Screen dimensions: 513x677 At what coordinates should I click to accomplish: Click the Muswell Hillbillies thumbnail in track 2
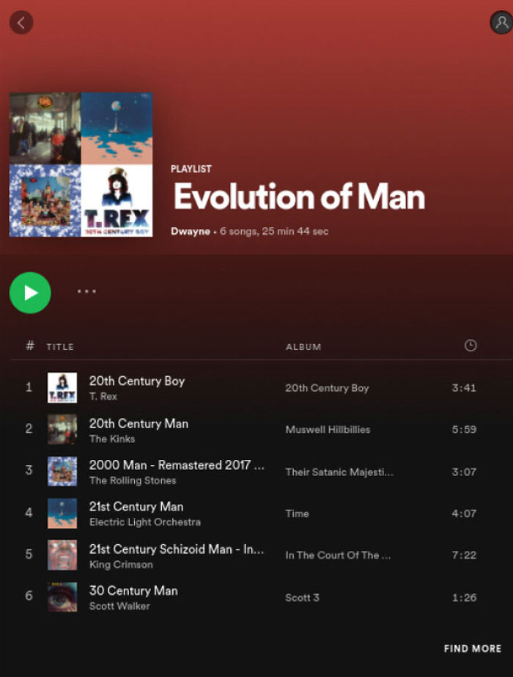coord(62,429)
